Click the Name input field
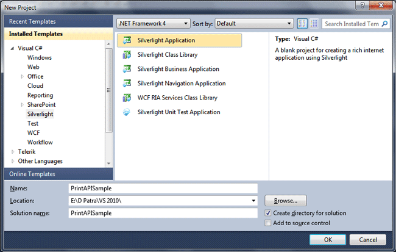 click(x=163, y=189)
